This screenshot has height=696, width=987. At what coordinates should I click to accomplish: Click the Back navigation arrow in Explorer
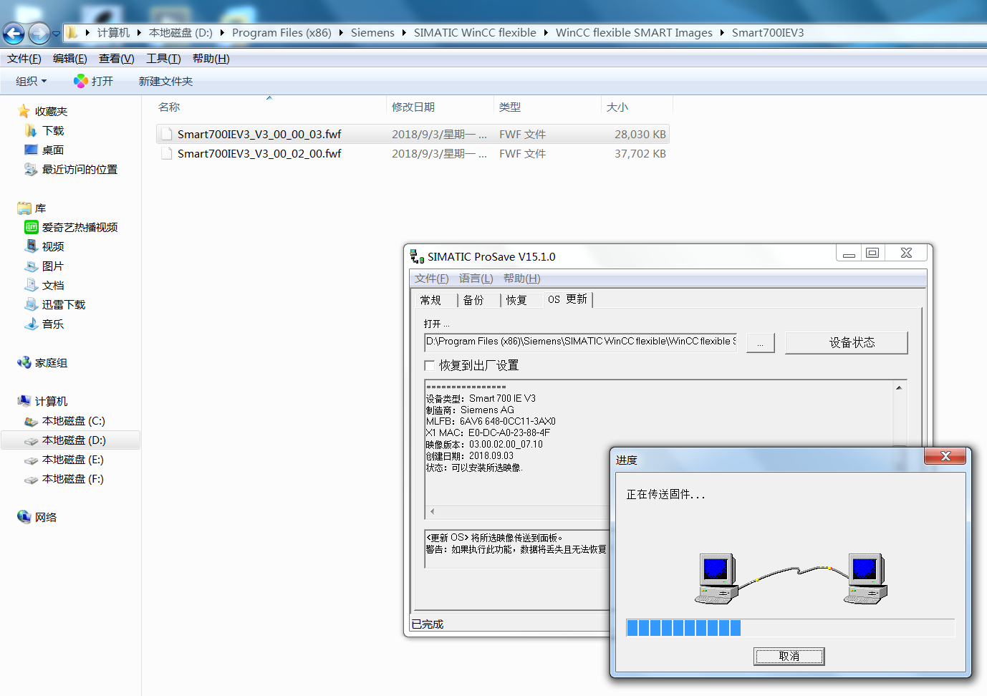pos(14,33)
